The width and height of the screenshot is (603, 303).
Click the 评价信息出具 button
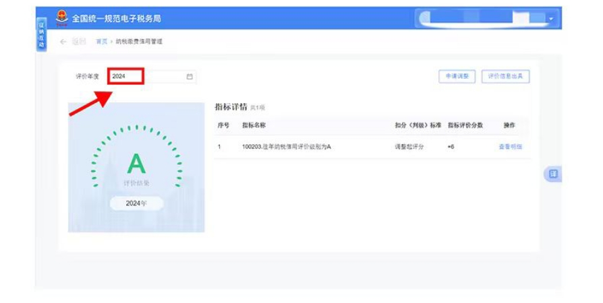click(x=505, y=77)
